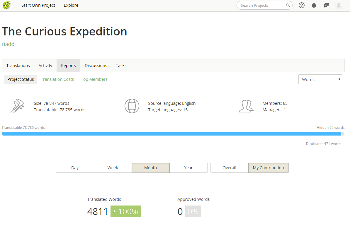
Task: Focus the Search Projects input field
Action: pyautogui.click(x=264, y=5)
